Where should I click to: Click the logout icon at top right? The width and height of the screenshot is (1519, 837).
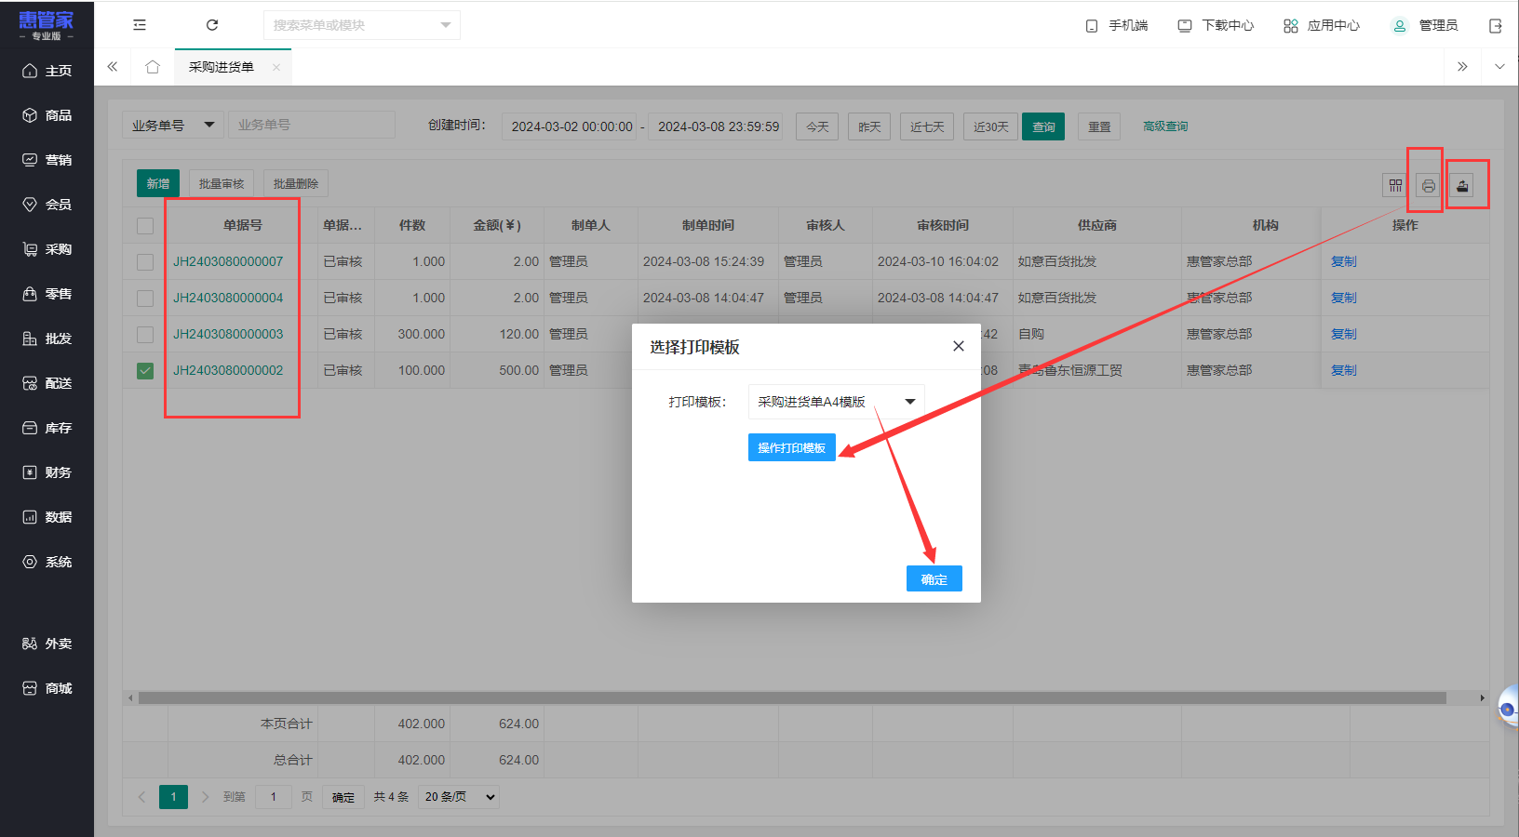(x=1496, y=26)
